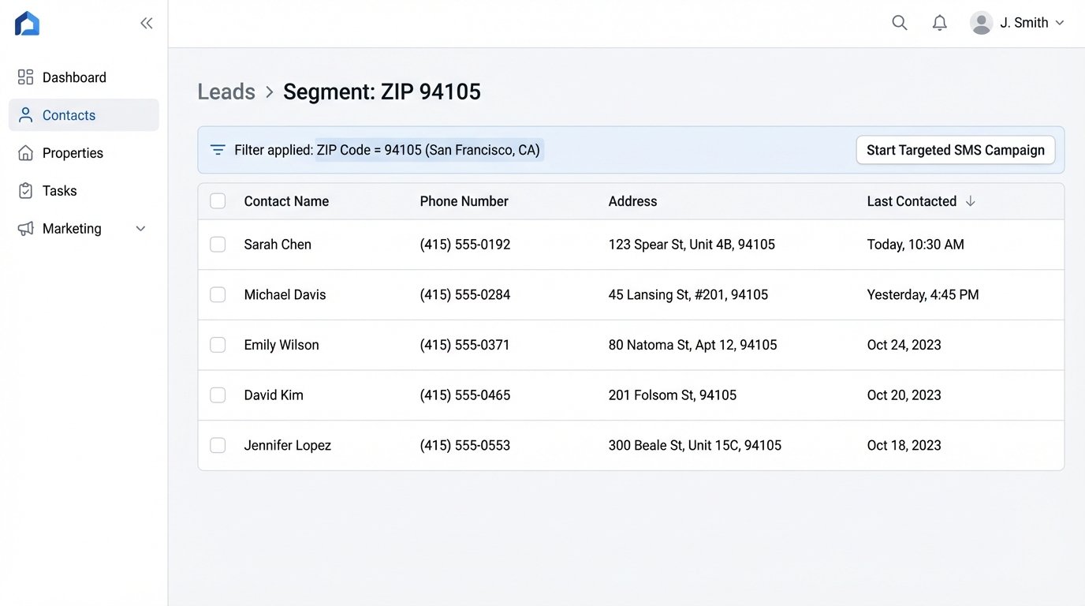Click J. Smith's profile avatar picture
This screenshot has height=606, width=1085.
click(980, 22)
